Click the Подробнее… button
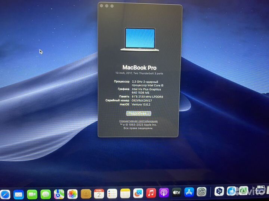269x201 pixels. click(x=139, y=113)
